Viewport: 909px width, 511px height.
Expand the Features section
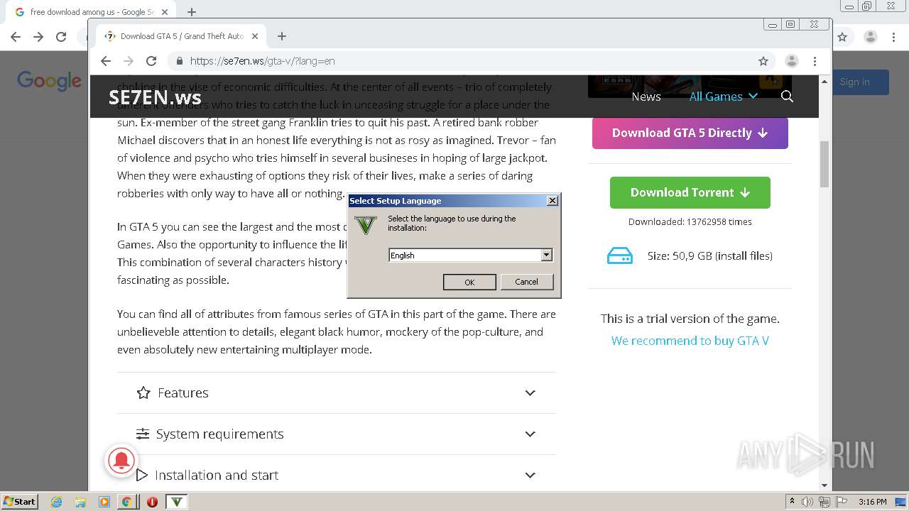tap(337, 392)
